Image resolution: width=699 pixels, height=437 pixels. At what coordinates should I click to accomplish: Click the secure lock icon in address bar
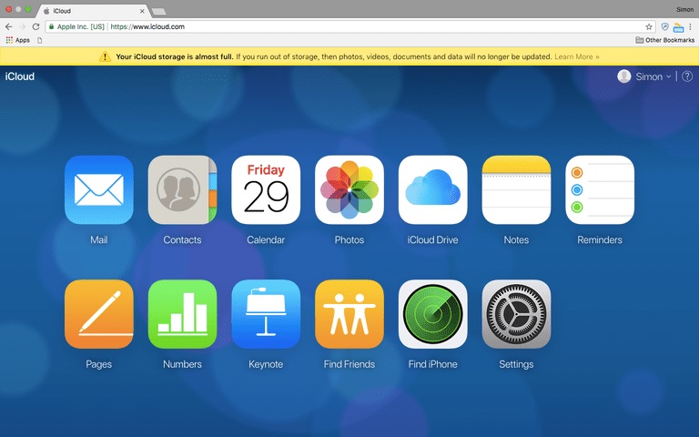[x=51, y=26]
